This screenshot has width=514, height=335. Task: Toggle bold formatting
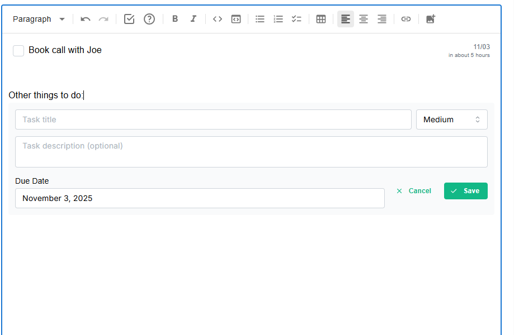[x=175, y=19]
